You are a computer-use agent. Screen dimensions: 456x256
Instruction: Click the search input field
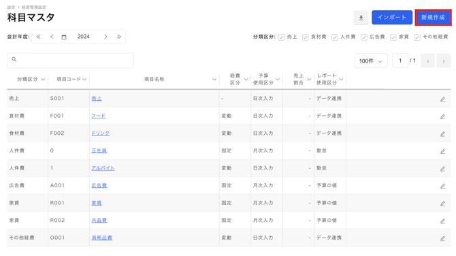pos(70,60)
